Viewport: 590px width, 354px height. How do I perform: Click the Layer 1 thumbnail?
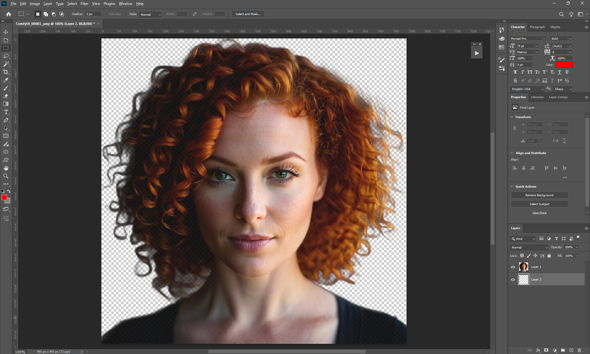[523, 267]
